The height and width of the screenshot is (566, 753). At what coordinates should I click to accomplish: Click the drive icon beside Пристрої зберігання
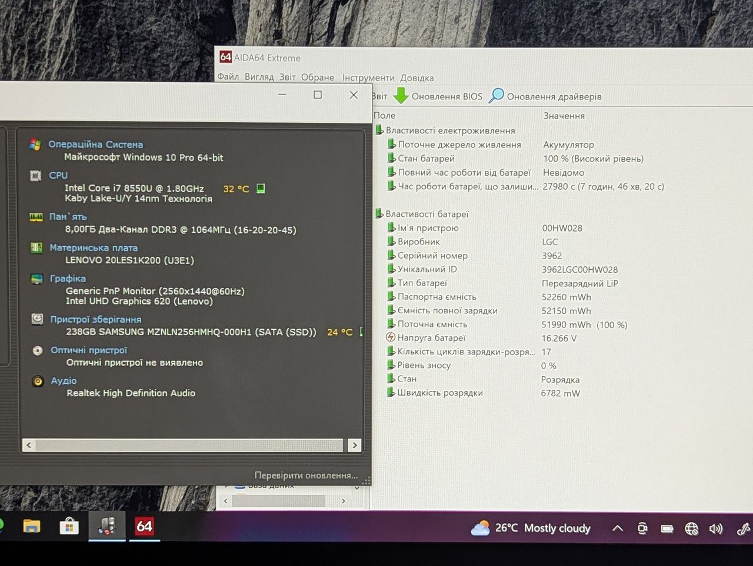point(37,319)
